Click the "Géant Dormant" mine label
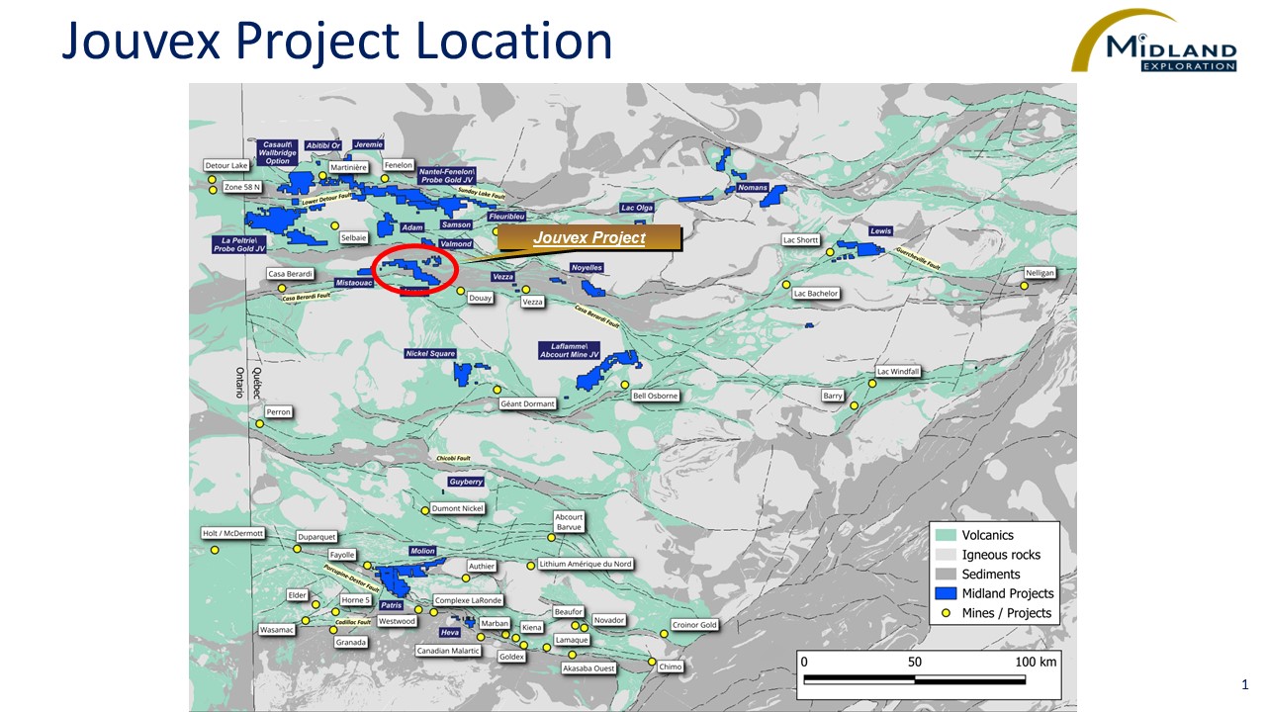Screen dimensions: 1266x712 tap(528, 403)
